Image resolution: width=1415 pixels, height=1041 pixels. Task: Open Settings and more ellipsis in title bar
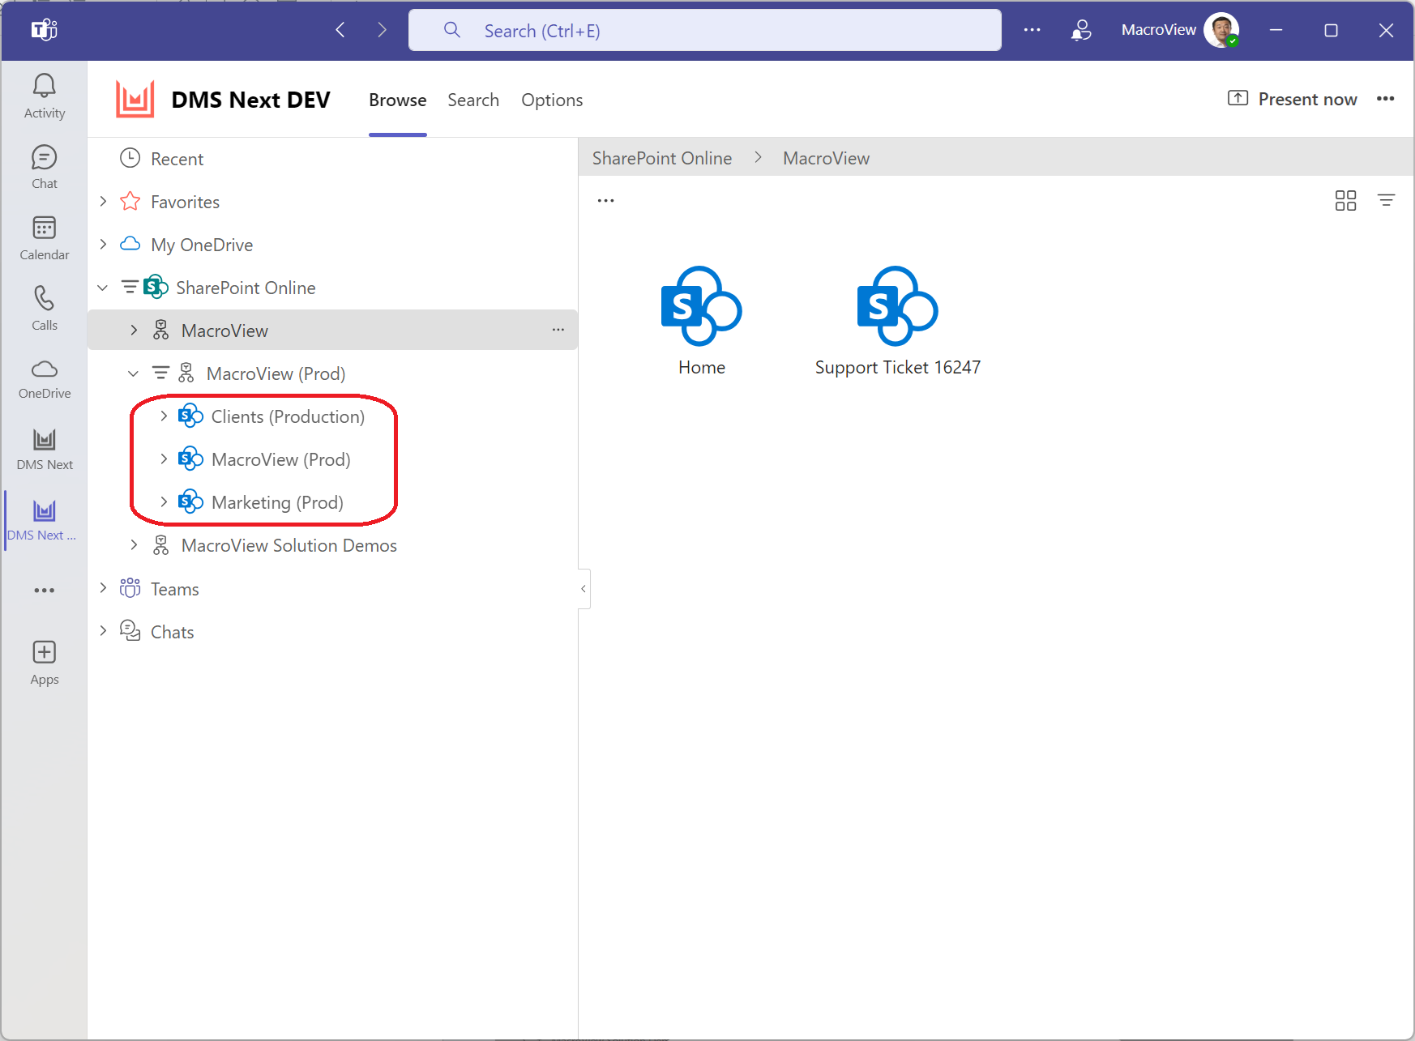tap(1032, 30)
